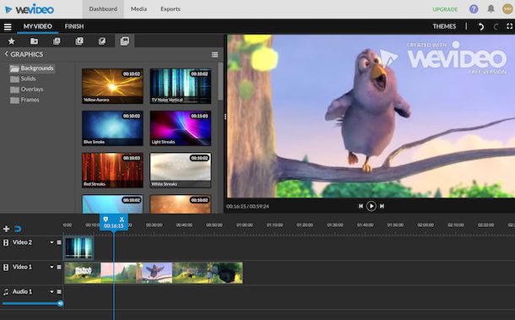Viewport: 515px width, 320px height.
Task: Select the Light Streaks background
Action: coord(181,128)
